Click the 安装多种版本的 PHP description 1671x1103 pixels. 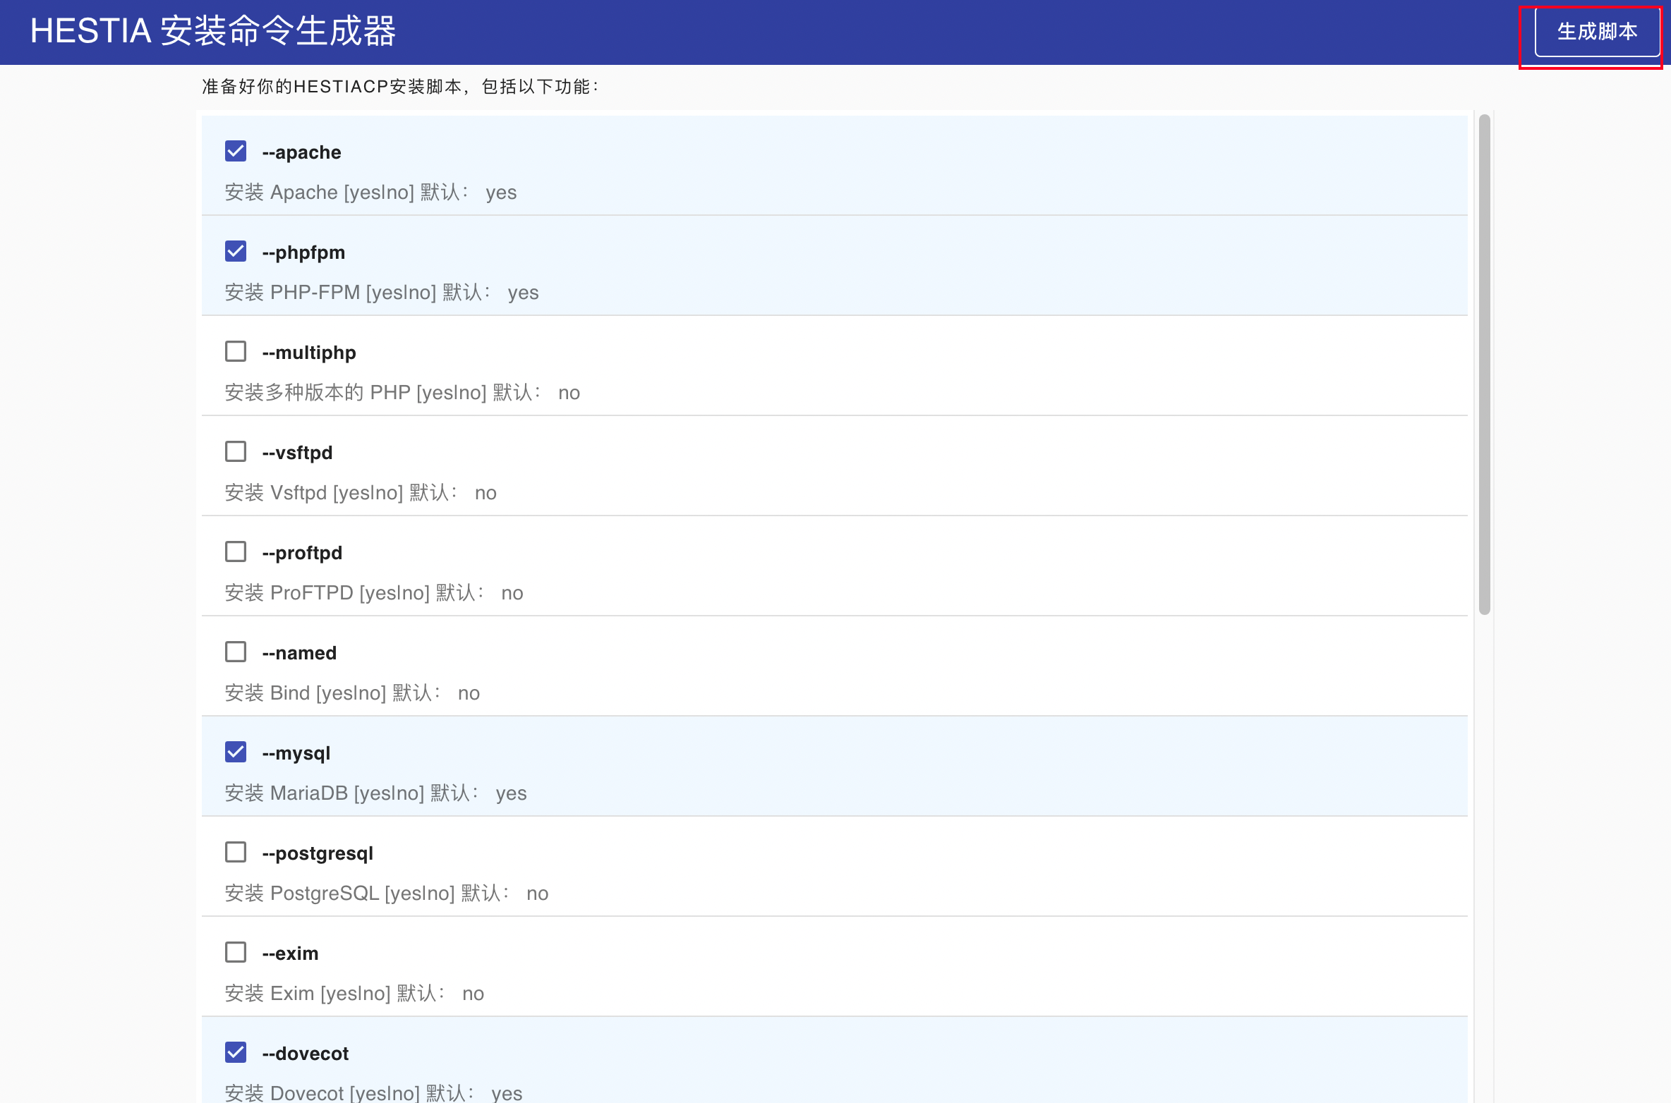tap(402, 393)
